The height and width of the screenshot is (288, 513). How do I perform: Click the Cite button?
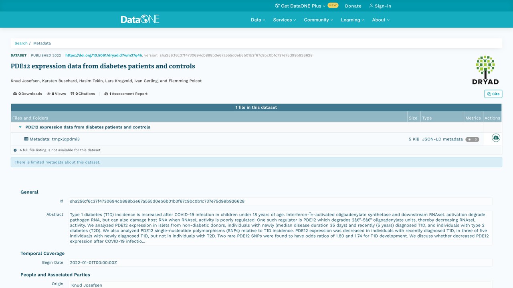(x=493, y=94)
